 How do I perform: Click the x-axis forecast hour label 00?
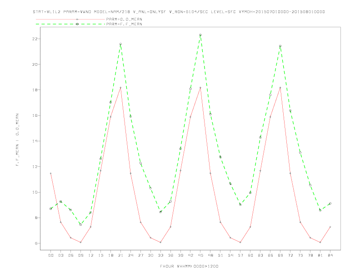point(51,255)
